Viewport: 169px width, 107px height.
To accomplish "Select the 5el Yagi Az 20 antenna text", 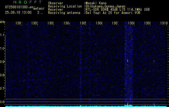I will pyautogui.click(x=113, y=13).
